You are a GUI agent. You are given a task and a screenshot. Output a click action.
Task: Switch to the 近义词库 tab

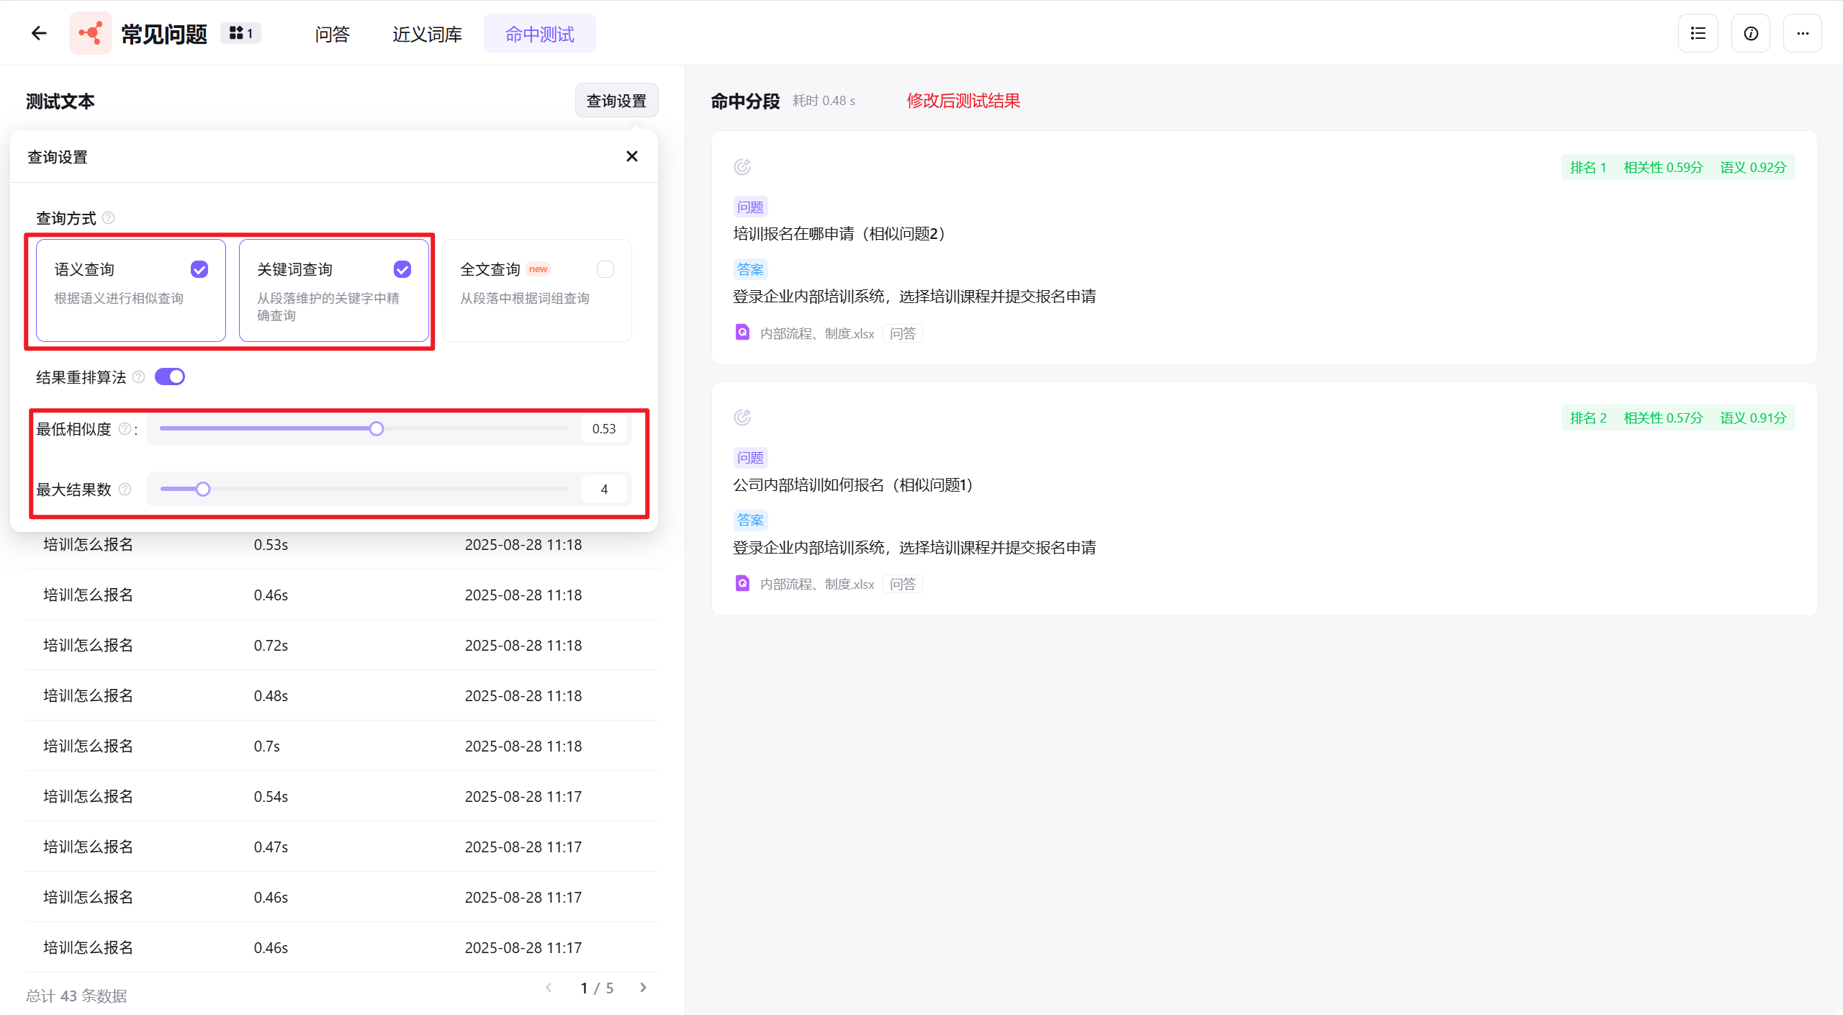coord(427,34)
